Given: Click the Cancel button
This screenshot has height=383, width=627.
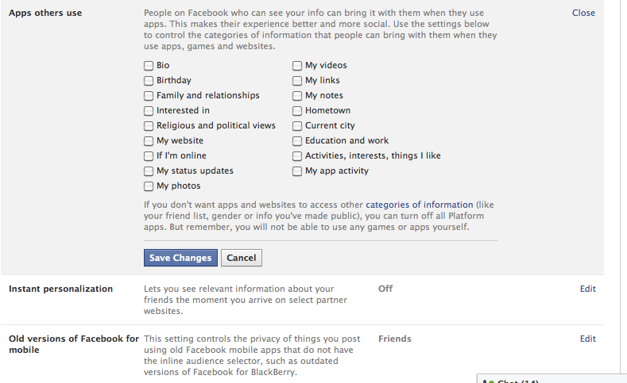Looking at the screenshot, I should 242,258.
